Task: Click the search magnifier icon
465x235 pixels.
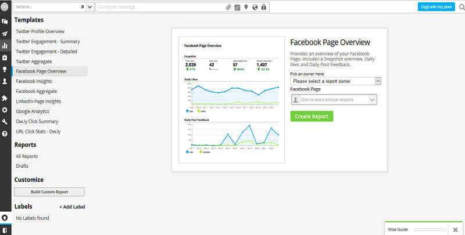Action: point(462,7)
